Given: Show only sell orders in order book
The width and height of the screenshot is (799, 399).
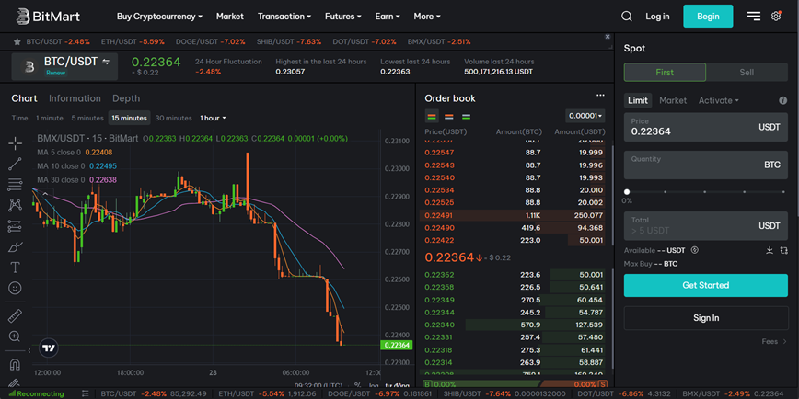Looking at the screenshot, I should 448,117.
